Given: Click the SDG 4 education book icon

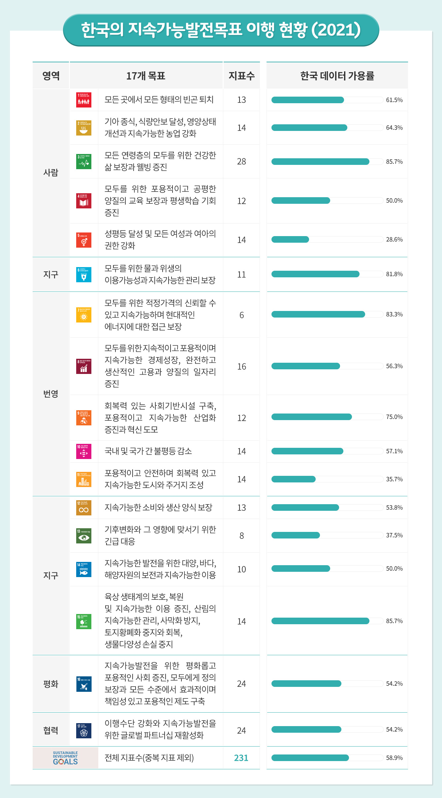Looking at the screenshot, I should coord(84,201).
